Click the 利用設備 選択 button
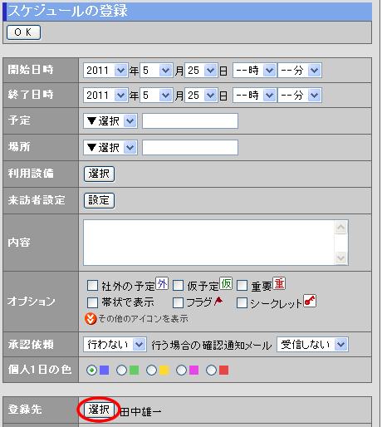 (x=99, y=174)
